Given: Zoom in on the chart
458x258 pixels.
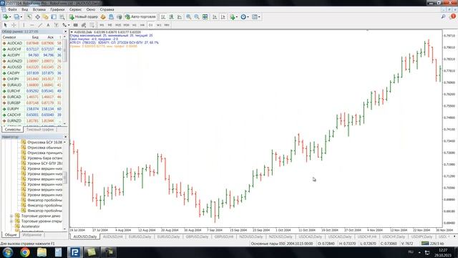Looking at the screenshot, I should [189, 17].
